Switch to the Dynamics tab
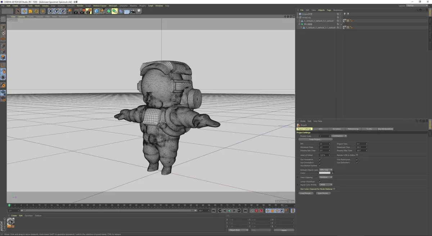 337,129
